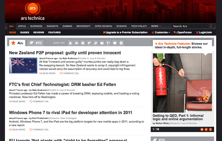The image size is (222, 141).
Task: Sort news by Tech Policy shield icon
Action: point(115,43)
